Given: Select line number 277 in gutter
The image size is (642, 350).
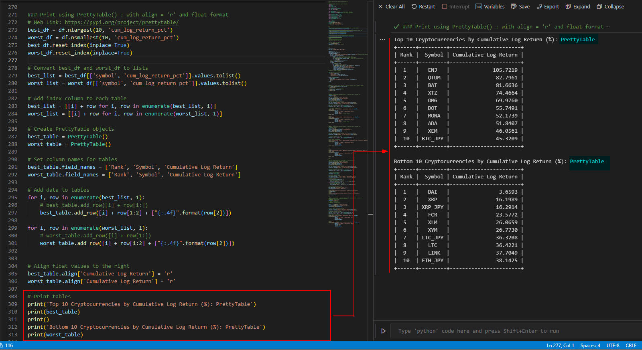Looking at the screenshot, I should pos(12,60).
